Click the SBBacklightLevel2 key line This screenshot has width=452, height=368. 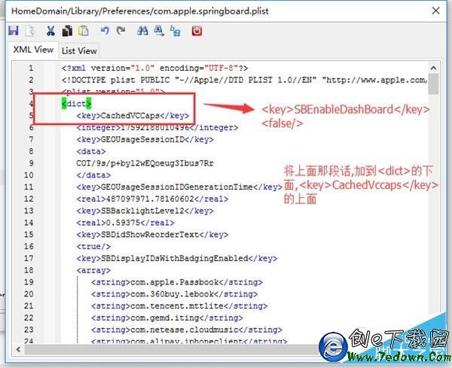point(145,211)
